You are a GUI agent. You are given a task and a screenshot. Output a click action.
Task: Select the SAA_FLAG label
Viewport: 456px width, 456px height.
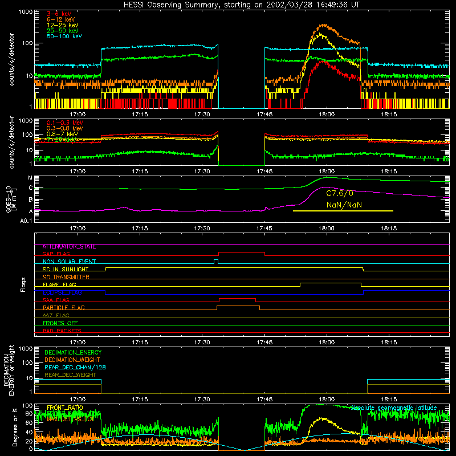(56, 300)
